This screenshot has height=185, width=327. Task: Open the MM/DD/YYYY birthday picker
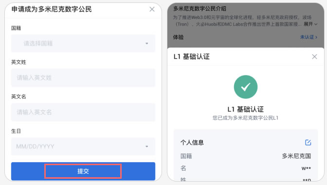pos(83,146)
